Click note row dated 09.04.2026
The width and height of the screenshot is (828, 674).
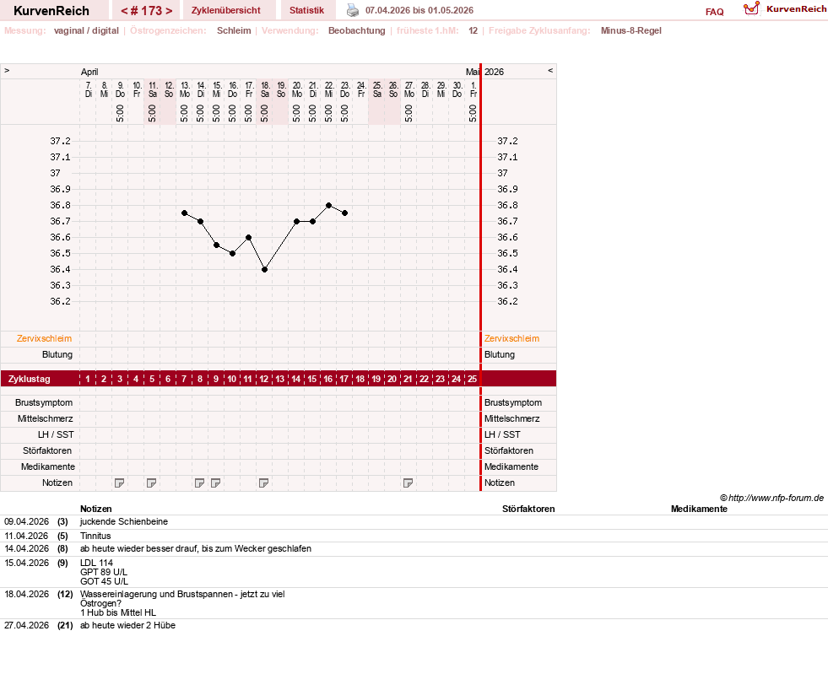(x=414, y=522)
